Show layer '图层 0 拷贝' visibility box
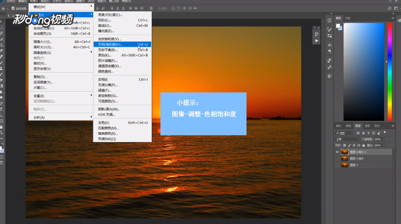 coord(337,159)
